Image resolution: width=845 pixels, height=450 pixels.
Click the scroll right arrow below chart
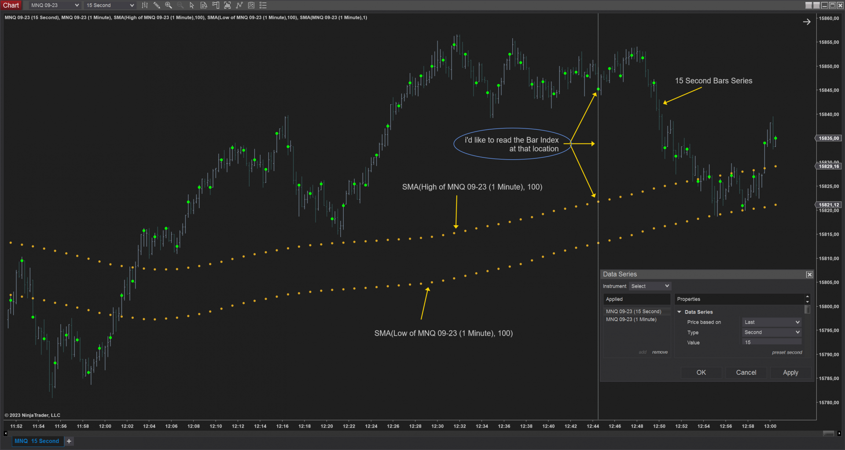839,434
